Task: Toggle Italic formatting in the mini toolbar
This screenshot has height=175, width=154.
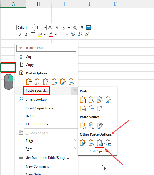Action: point(26,34)
